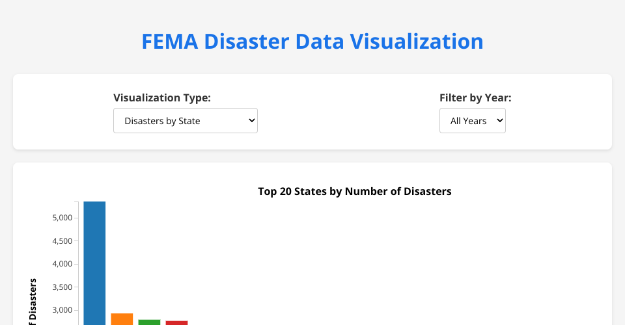Click the arrow on the 'All Years' select
Screen dimensions: 625x325
[x=499, y=121]
